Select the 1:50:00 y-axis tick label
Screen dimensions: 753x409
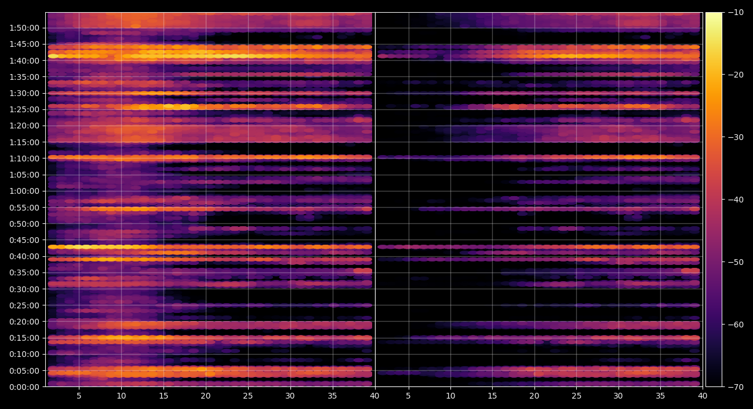pos(24,28)
